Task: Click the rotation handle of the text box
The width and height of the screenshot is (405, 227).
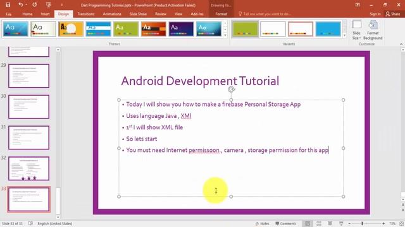Action: pos(231,90)
